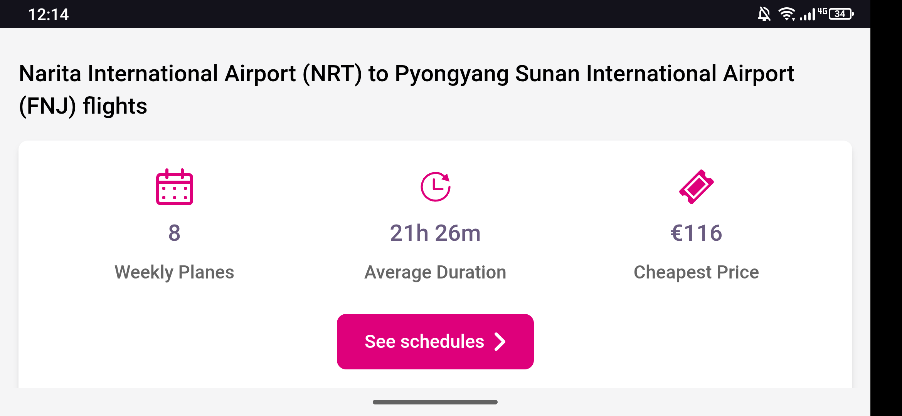Tap the muted notification bell icon
This screenshot has height=416, width=902.
point(764,14)
